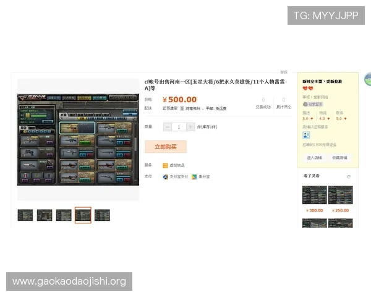Click the 收藏店铺 favorite shop button

coord(339,158)
